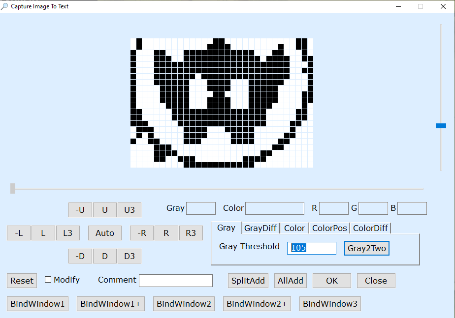Click the -R button

(x=142, y=233)
